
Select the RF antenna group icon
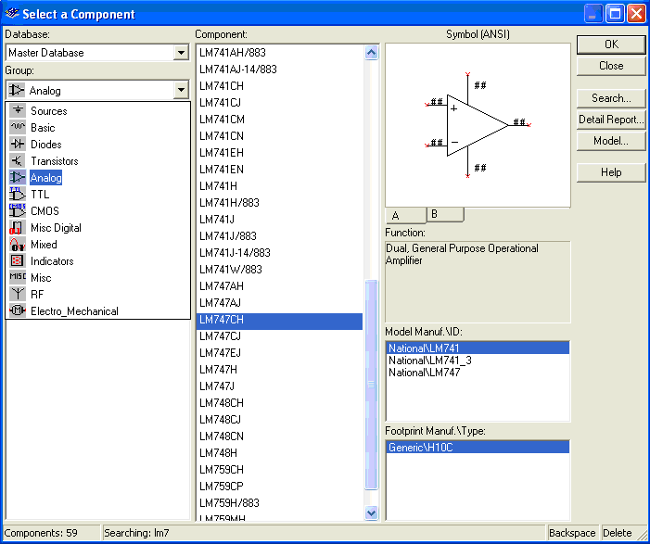(x=18, y=295)
